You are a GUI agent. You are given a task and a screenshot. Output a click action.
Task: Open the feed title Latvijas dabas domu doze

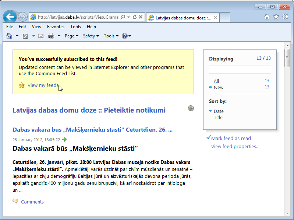tap(89, 110)
